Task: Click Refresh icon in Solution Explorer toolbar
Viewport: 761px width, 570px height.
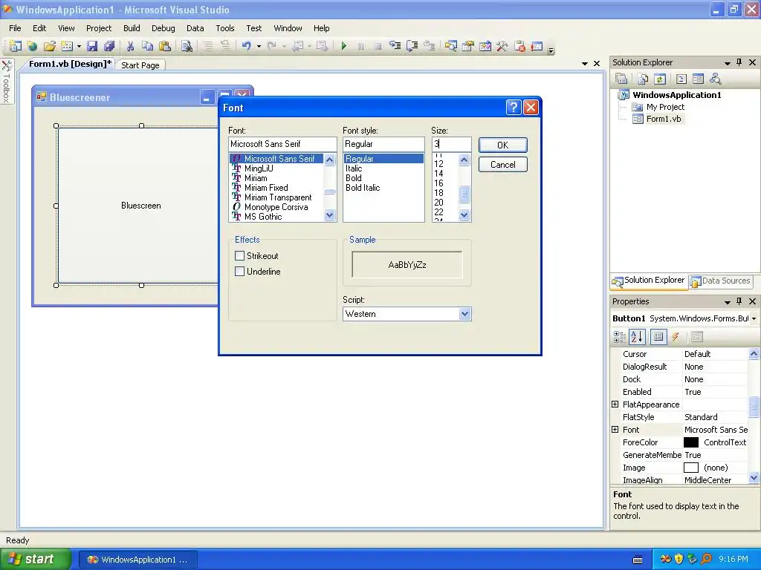Action: pos(660,79)
